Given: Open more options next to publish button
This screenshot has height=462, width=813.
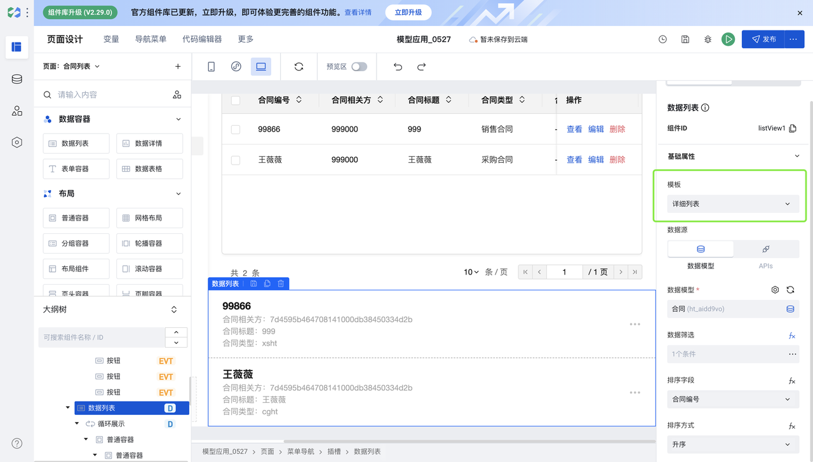Looking at the screenshot, I should point(794,39).
